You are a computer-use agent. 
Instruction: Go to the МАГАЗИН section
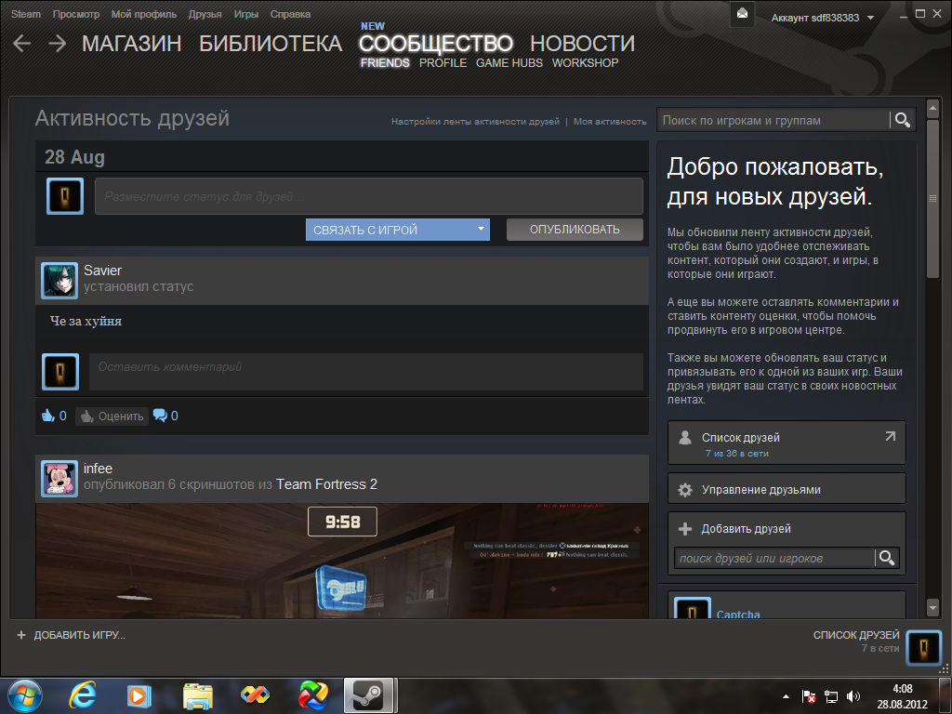(132, 44)
